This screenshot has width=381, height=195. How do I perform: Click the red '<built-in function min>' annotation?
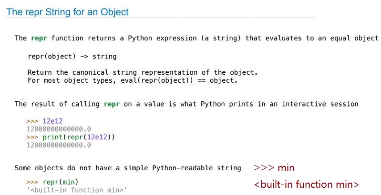pos(307,185)
